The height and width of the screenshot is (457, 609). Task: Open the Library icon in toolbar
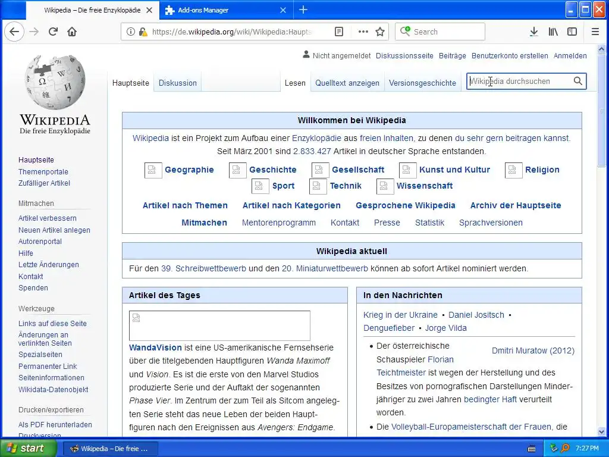point(553,32)
